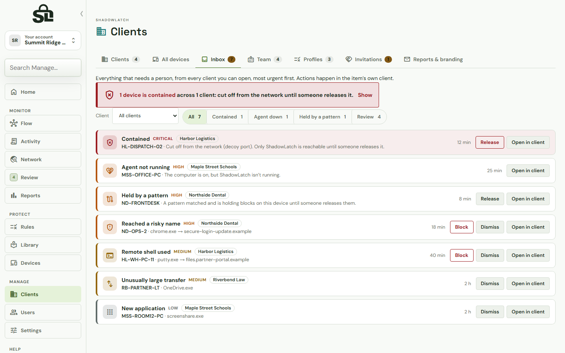Open the Reports & branding tab
The width and height of the screenshot is (565, 353).
tap(433, 59)
